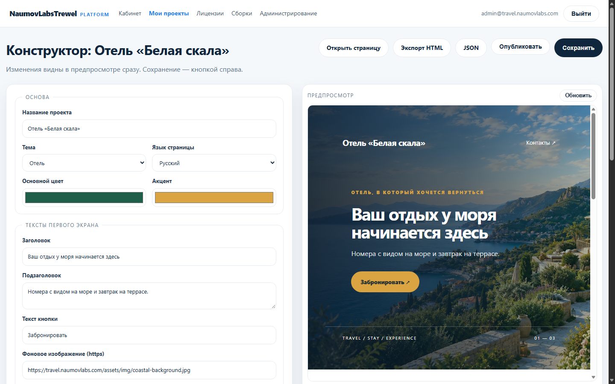This screenshot has height=384, width=615.
Task: Click the '01 — 03' slide counter
Action: pyautogui.click(x=545, y=338)
